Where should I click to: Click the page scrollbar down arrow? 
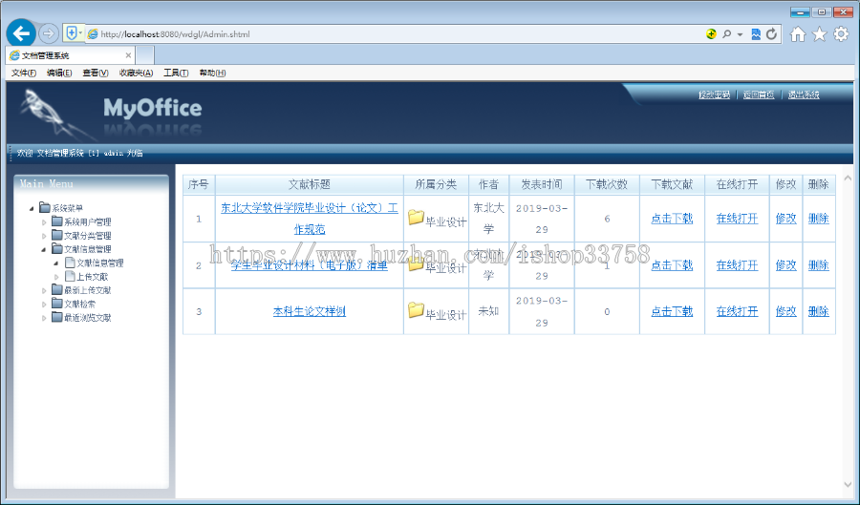(x=848, y=484)
